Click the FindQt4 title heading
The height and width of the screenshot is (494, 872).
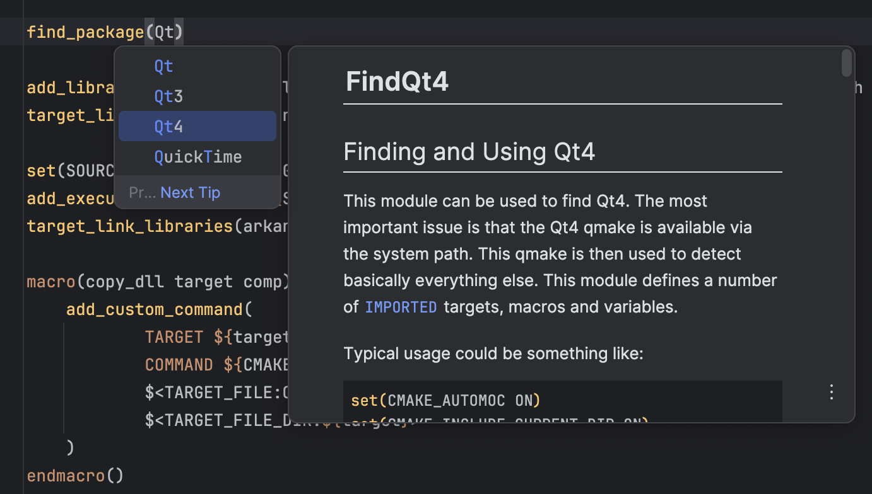(397, 81)
